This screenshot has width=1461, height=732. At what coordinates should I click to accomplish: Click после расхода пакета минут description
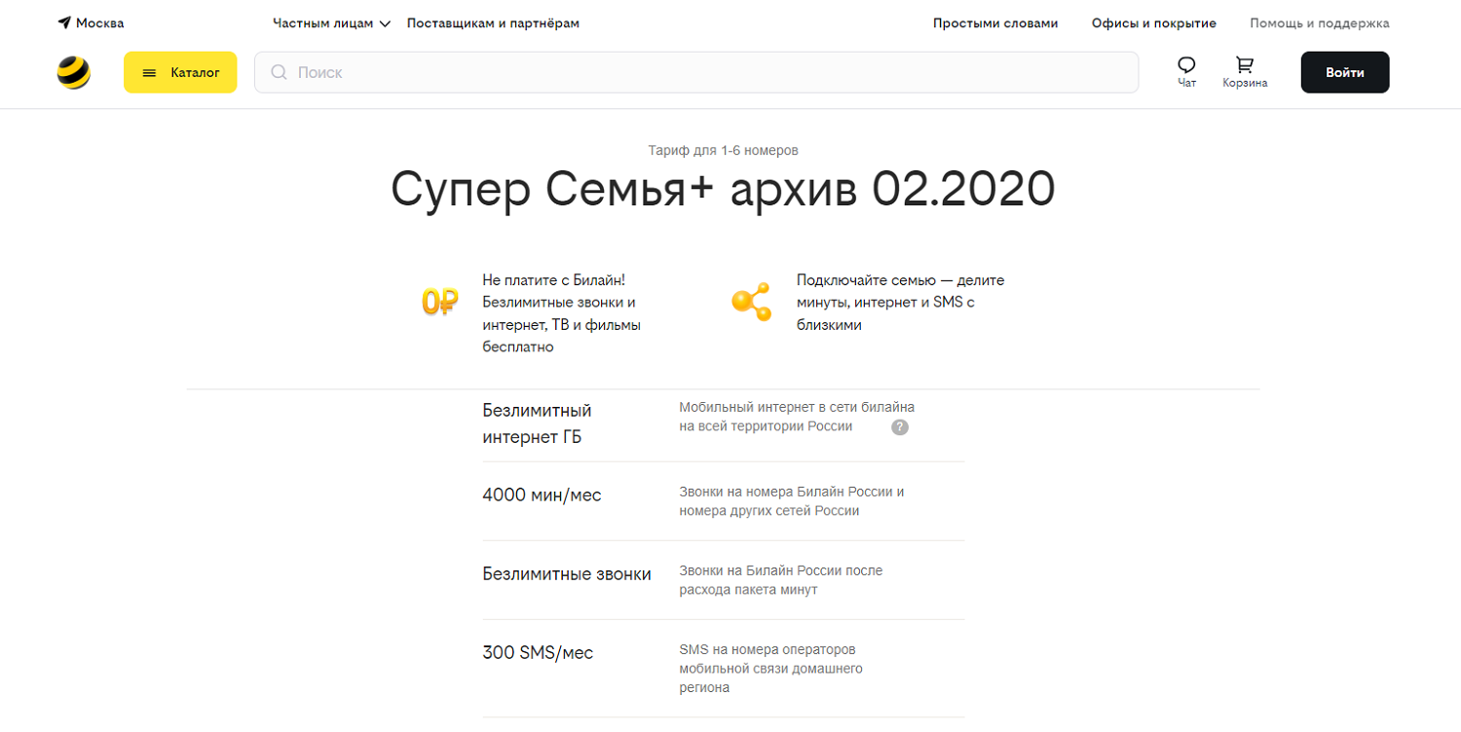tap(781, 580)
